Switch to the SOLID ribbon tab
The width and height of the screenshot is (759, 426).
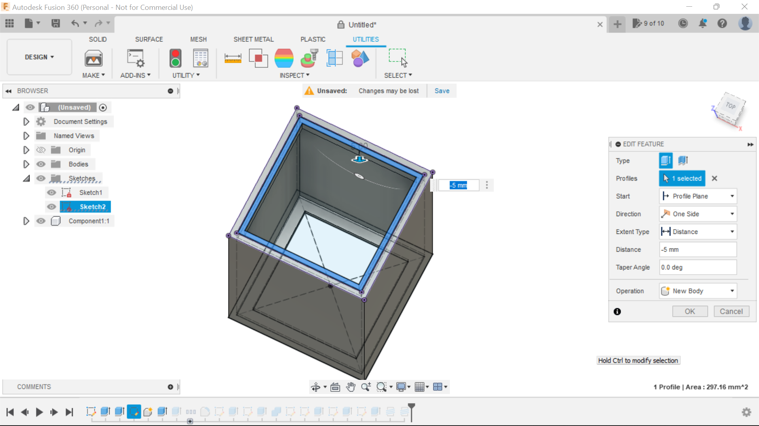98,39
